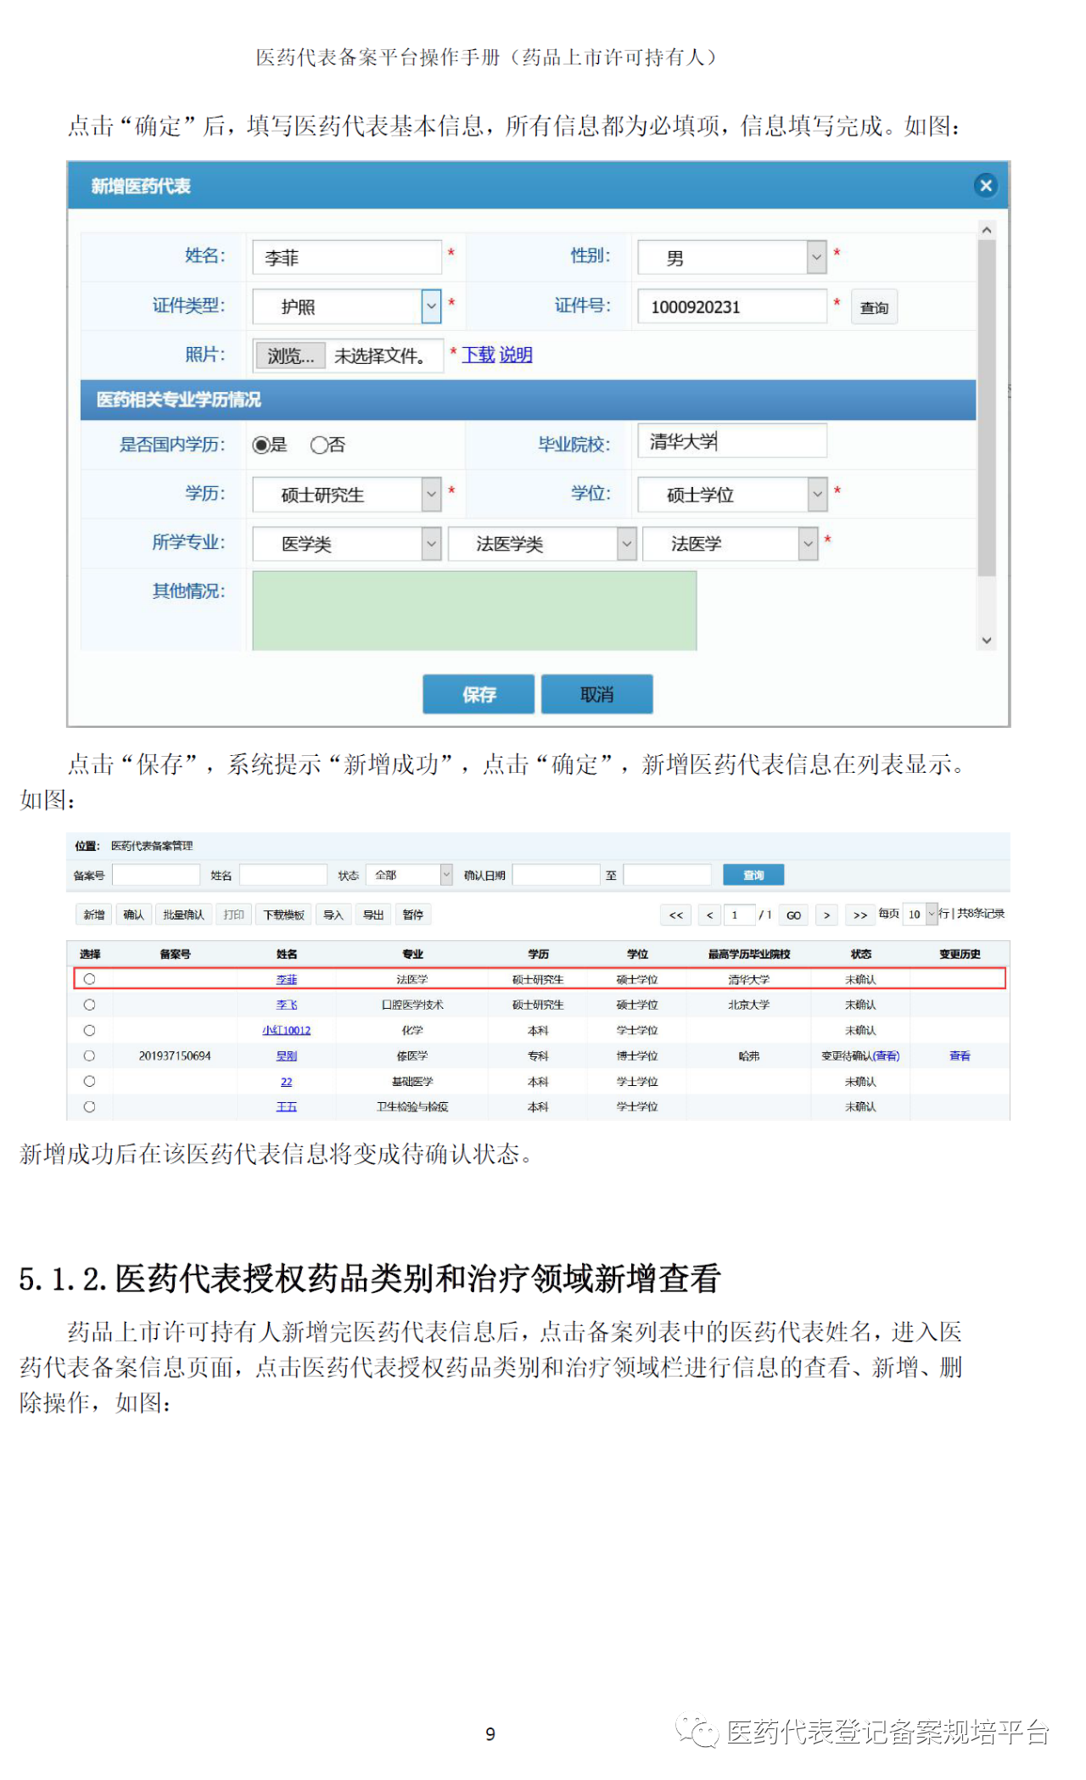The height and width of the screenshot is (1780, 1086).
Task: Click 浏览... file browse button
Action: pos(290,355)
